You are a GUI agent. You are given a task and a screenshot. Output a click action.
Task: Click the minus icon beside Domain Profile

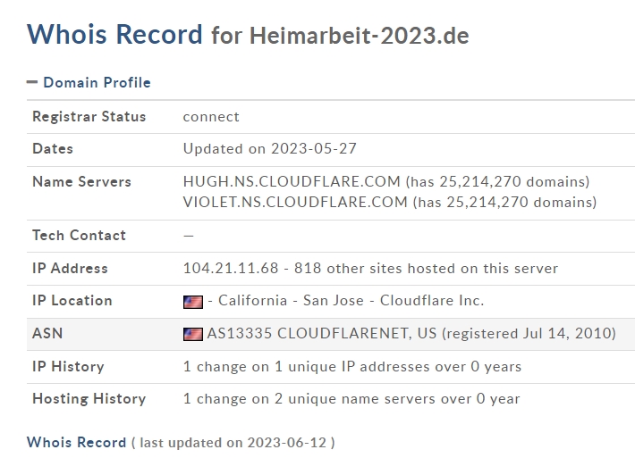(x=32, y=82)
